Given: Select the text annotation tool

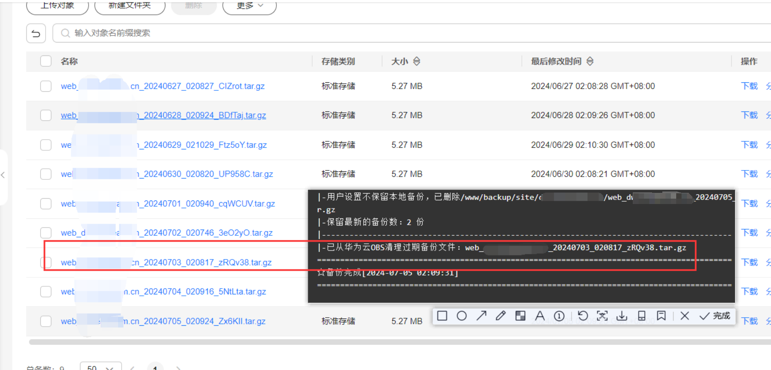Looking at the screenshot, I should 540,316.
